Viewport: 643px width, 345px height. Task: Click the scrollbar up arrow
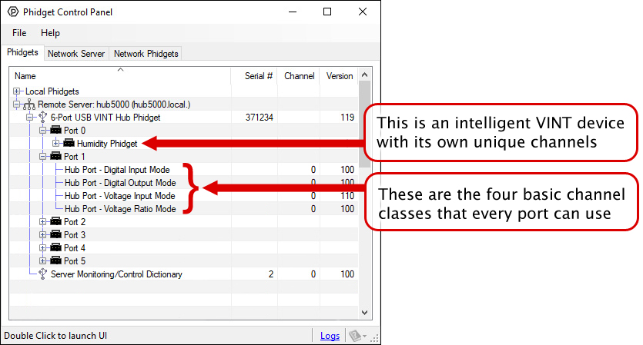(x=364, y=75)
